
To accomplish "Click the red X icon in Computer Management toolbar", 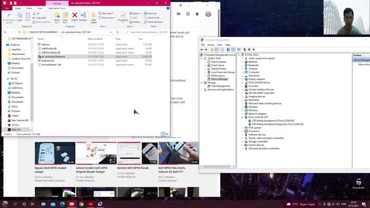I will pos(249,50).
